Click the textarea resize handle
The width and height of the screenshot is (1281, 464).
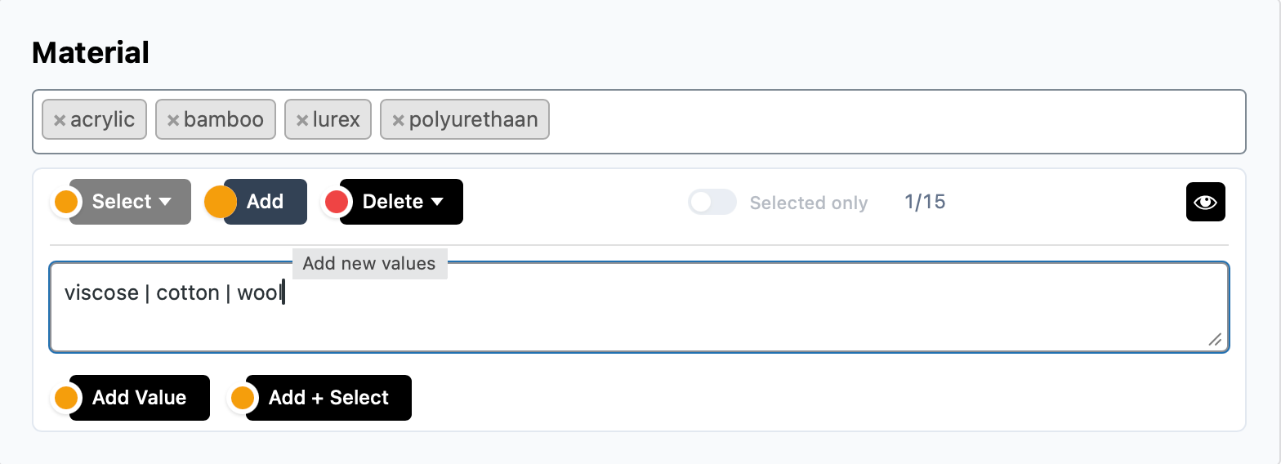1215,339
